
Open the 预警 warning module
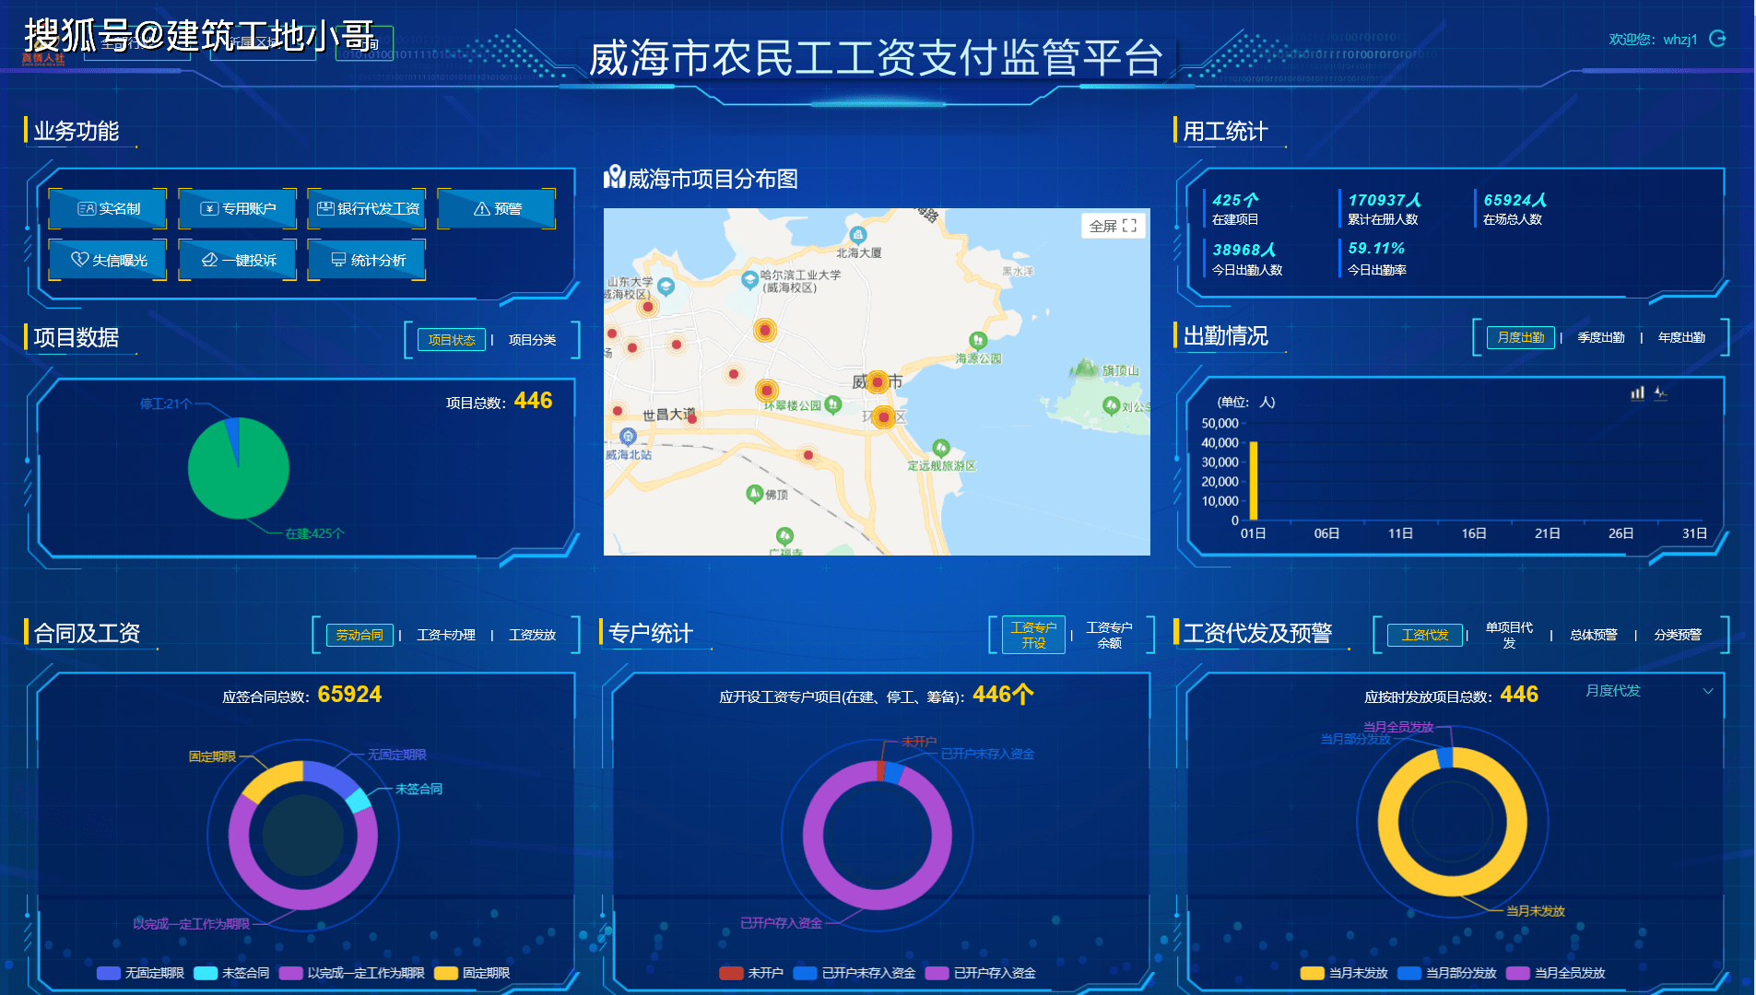tap(497, 209)
